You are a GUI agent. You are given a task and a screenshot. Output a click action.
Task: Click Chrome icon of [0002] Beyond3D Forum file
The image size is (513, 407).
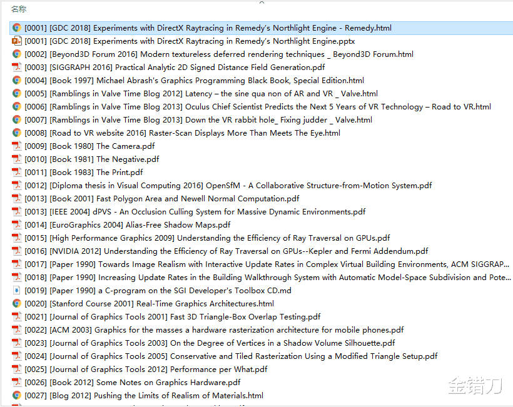17,54
